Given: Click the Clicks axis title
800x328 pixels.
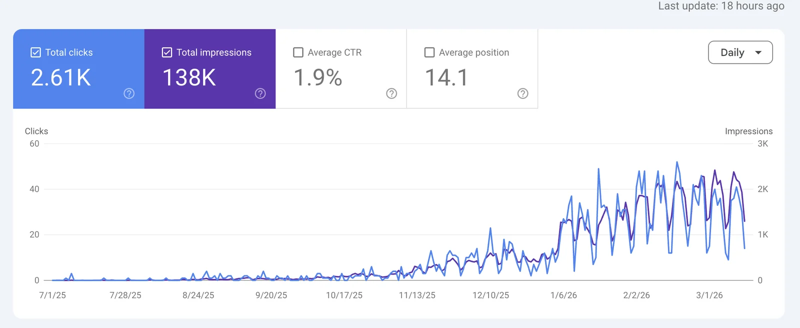Looking at the screenshot, I should tap(36, 131).
